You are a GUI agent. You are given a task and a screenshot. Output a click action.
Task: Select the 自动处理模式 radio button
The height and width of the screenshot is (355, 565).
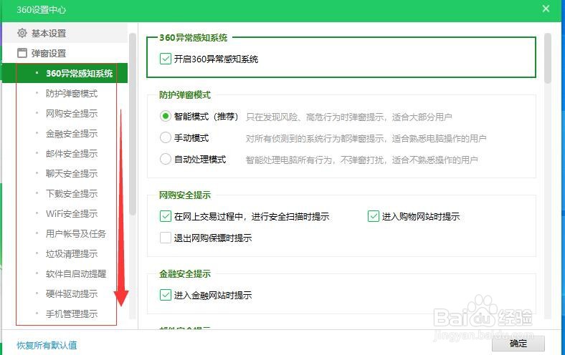166,159
